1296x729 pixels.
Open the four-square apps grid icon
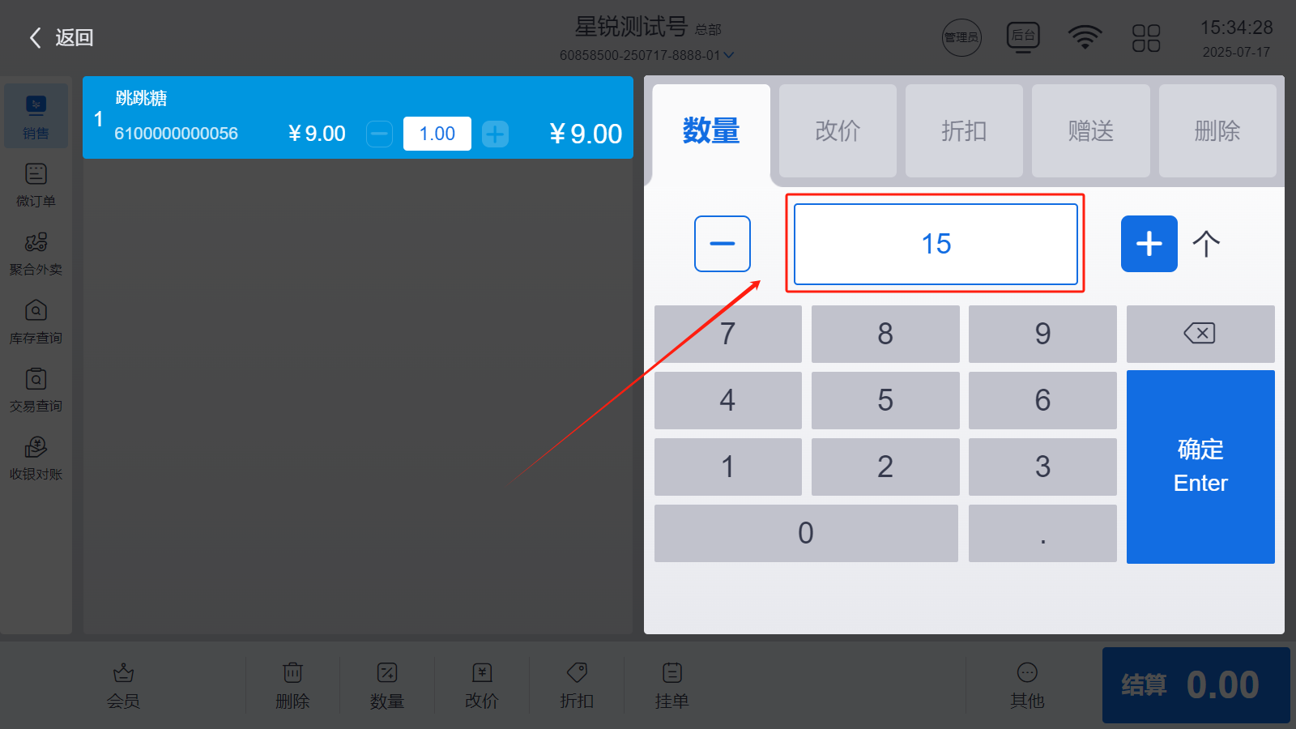pos(1146,37)
